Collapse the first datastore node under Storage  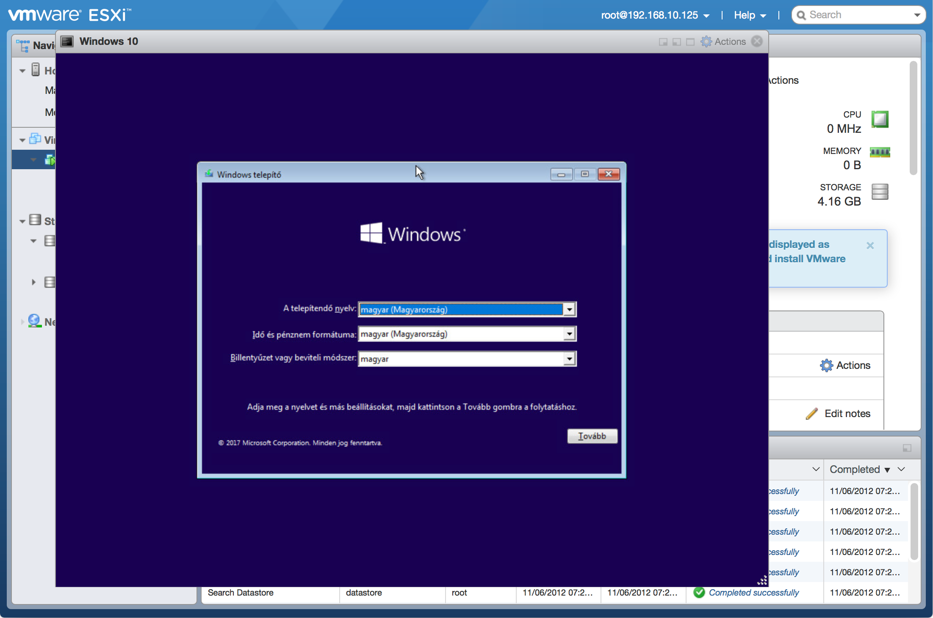[x=33, y=241]
